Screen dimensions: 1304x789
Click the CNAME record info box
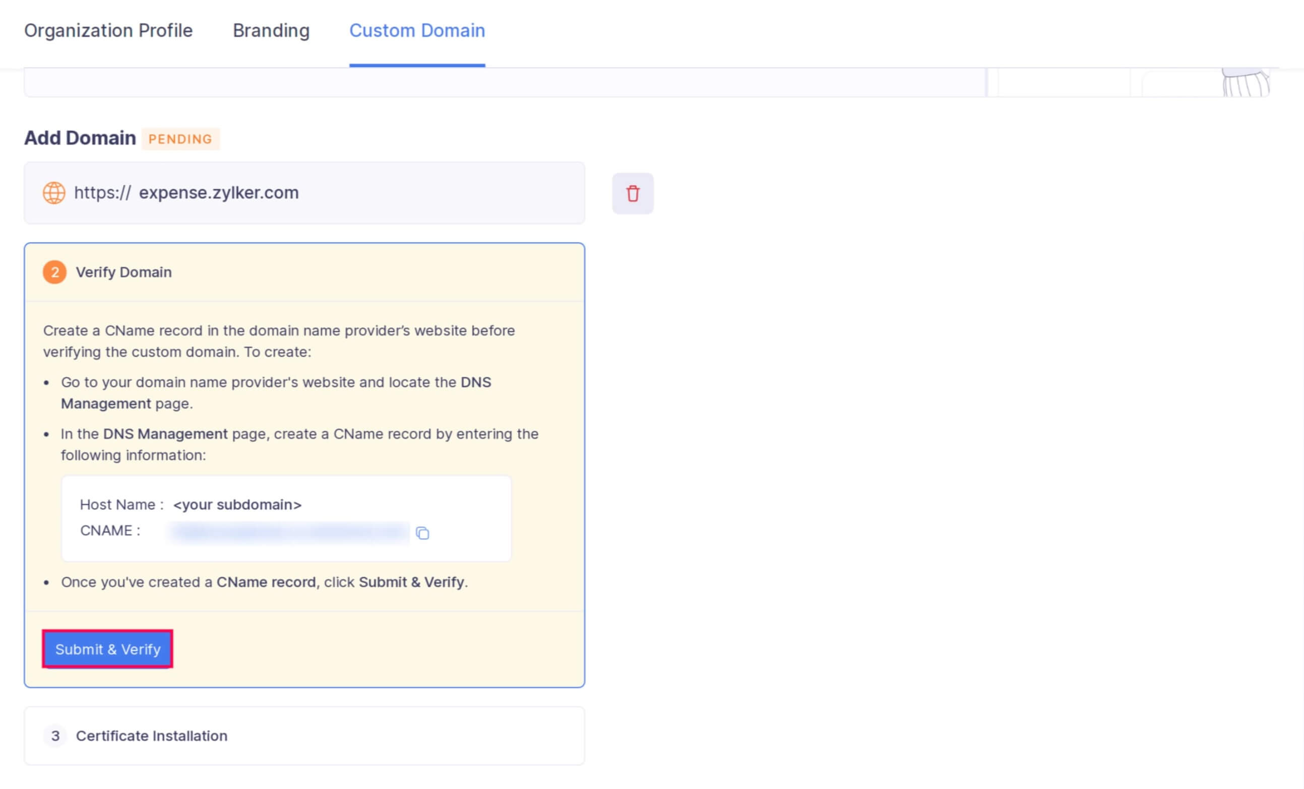click(x=286, y=518)
